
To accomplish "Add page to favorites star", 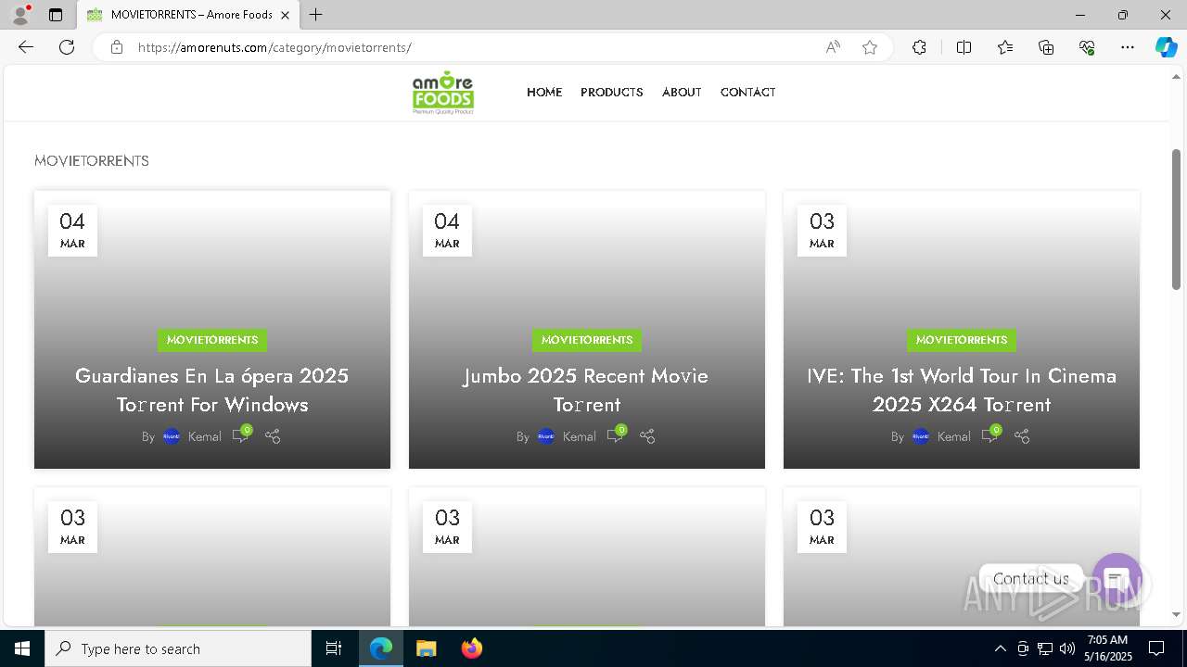I will pyautogui.click(x=870, y=47).
